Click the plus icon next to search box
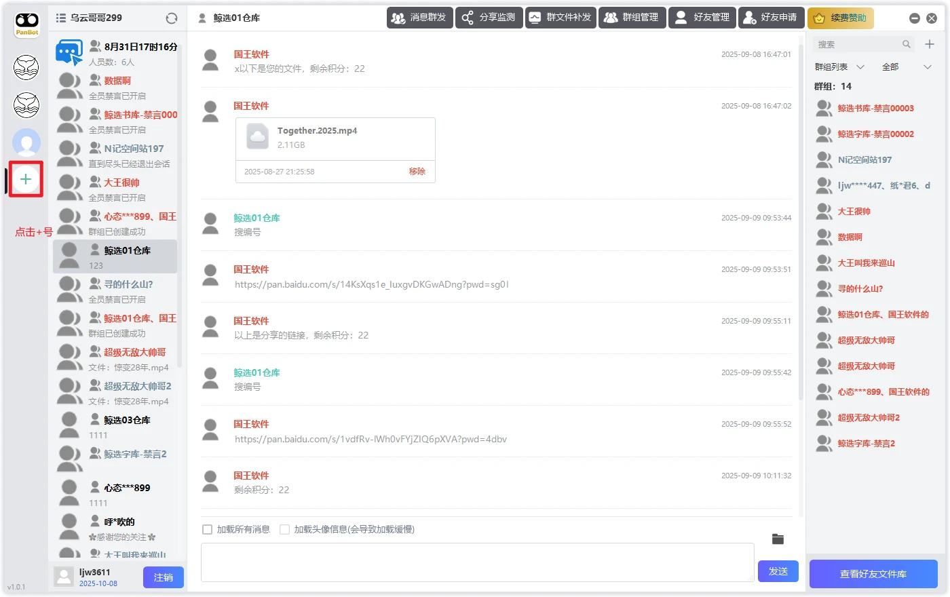 click(x=930, y=44)
